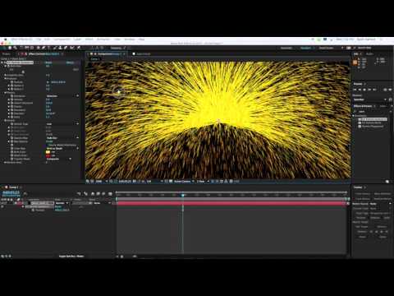Select the Unified Camera tool
This screenshot has height=296, width=394.
(26, 48)
